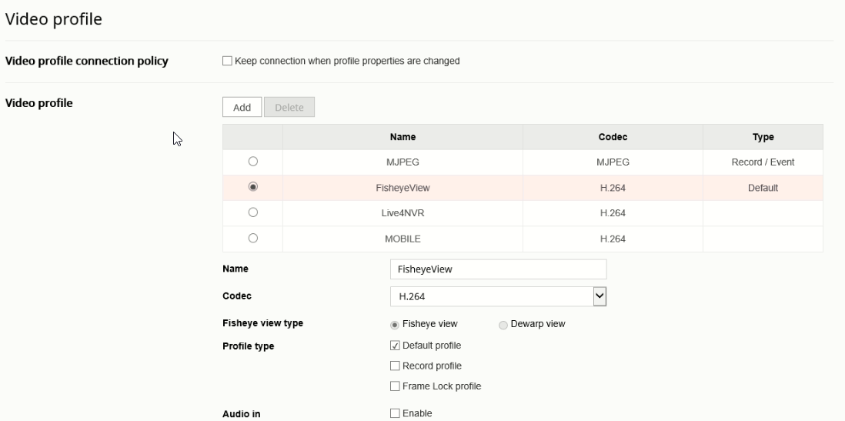The image size is (845, 421).
Task: Choose the Fisheye view radio option
Action: point(395,325)
